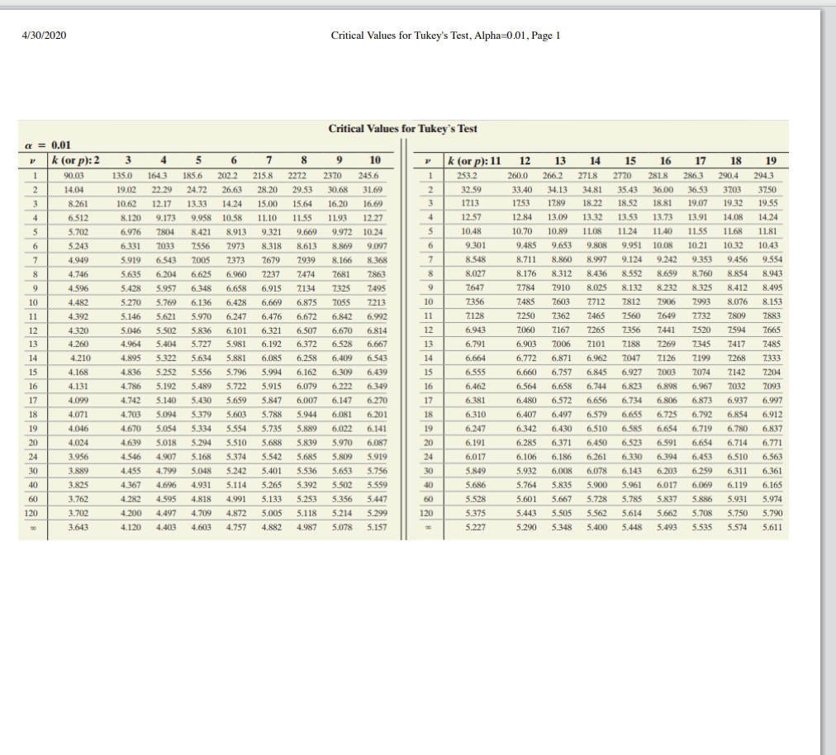Click the cell value 215.8

pyautogui.click(x=263, y=175)
